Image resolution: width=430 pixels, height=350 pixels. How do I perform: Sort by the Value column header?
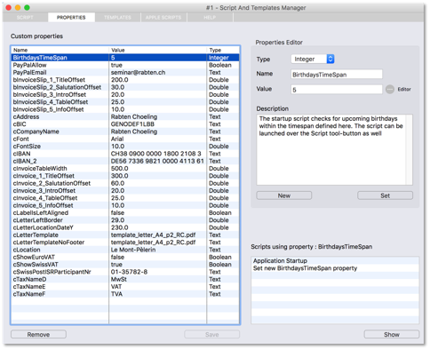(158, 50)
